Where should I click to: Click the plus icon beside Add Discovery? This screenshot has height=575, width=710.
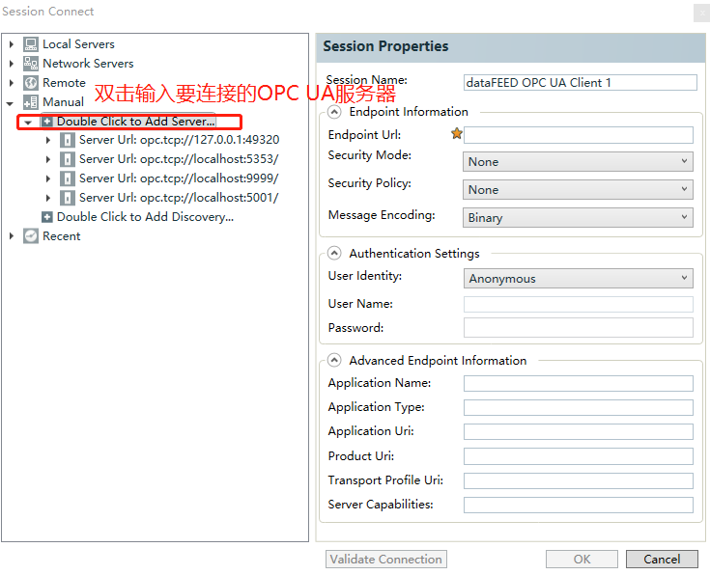(x=47, y=217)
